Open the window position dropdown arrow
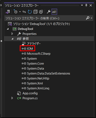 point(82,5)
